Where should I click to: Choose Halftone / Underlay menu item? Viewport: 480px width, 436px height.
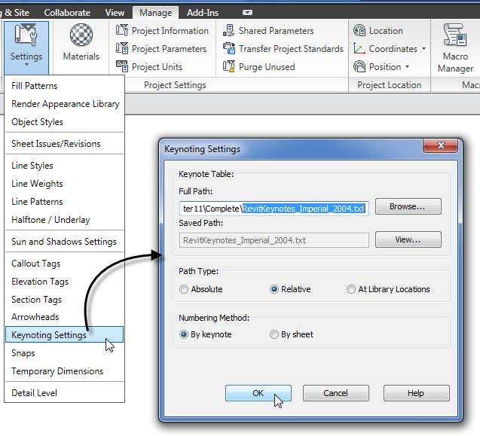click(64, 220)
